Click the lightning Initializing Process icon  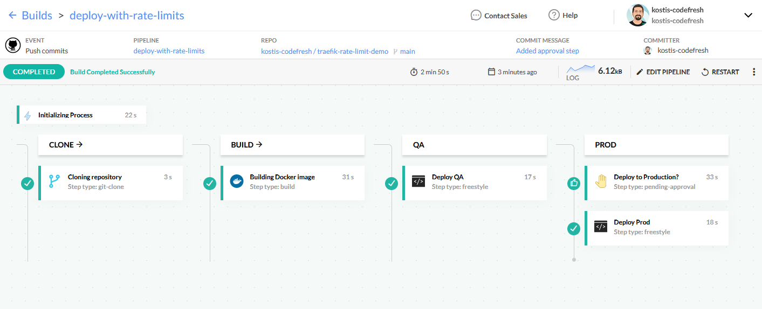click(28, 115)
